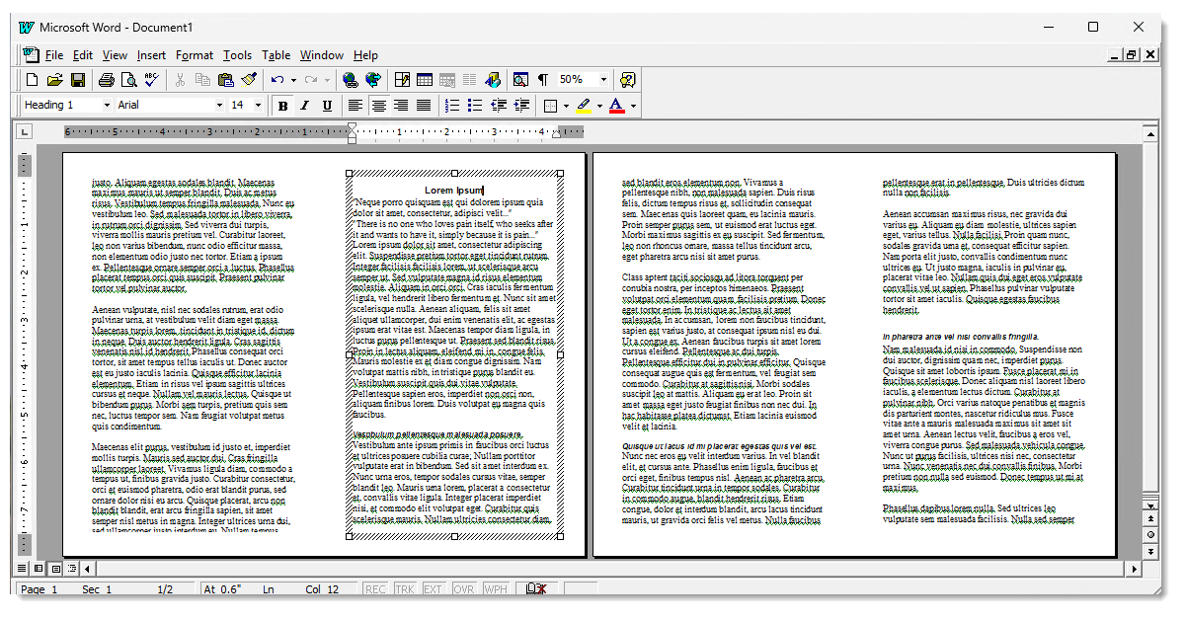Open Print Preview from the toolbar
Viewport: 1185px width, 622px height.
click(x=128, y=80)
